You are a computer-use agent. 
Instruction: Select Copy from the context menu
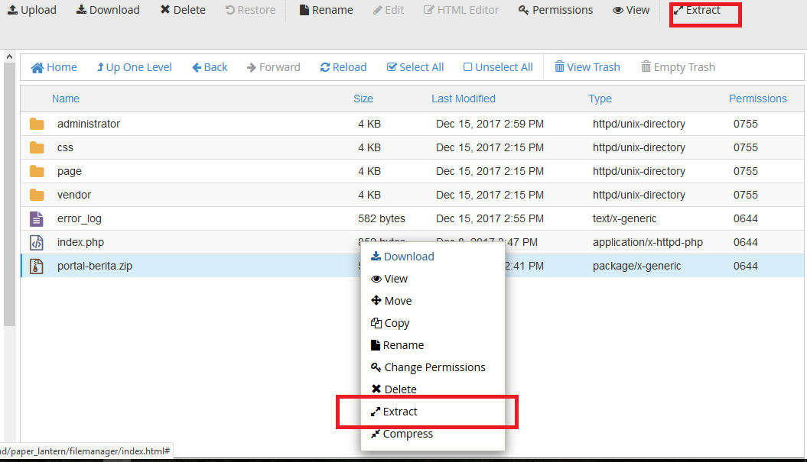(x=396, y=323)
